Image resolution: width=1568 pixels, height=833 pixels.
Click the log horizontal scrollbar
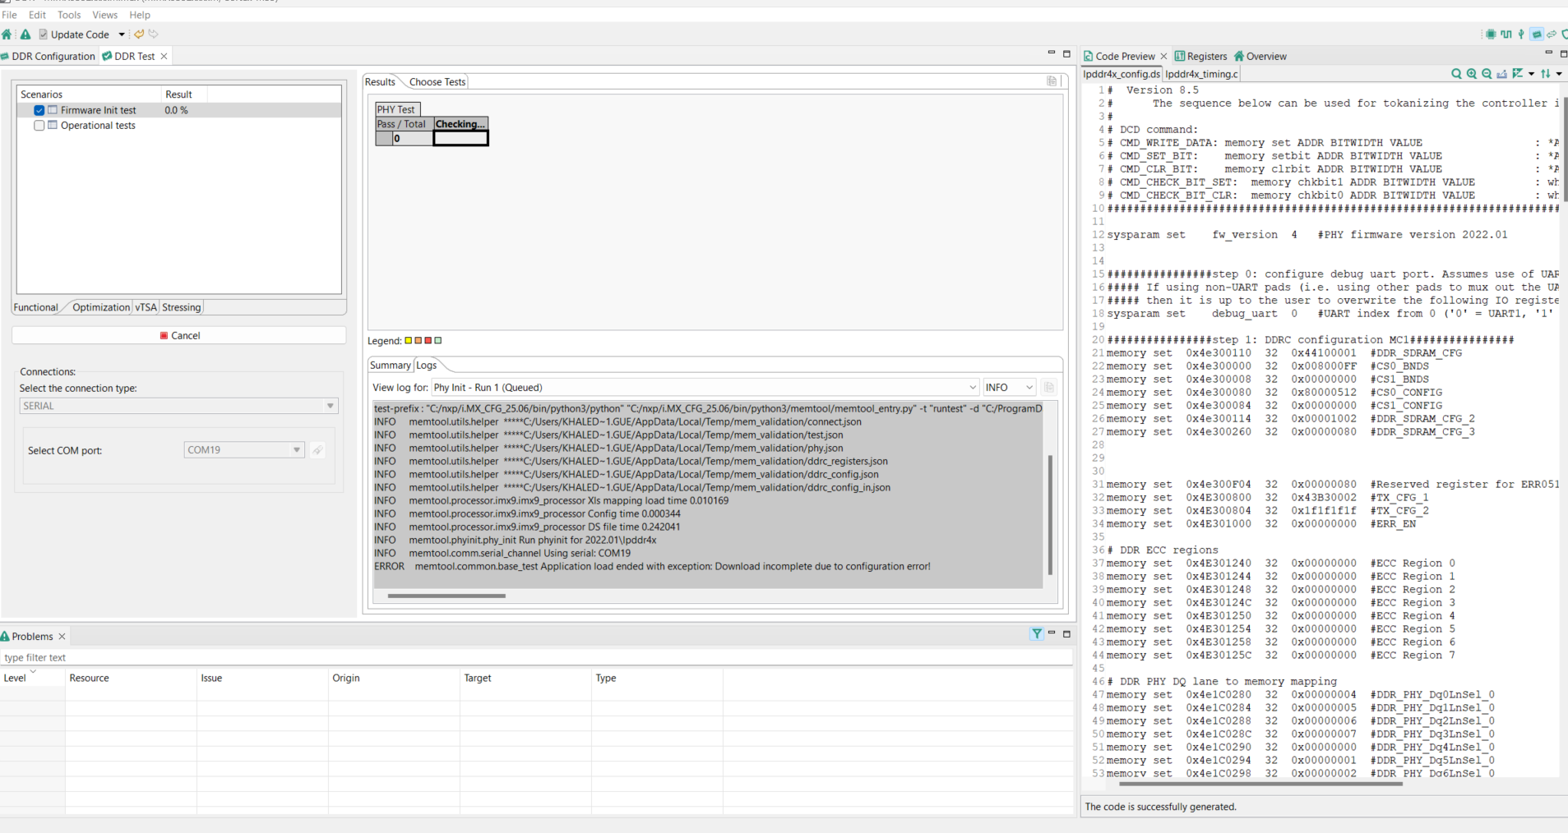[x=446, y=596]
